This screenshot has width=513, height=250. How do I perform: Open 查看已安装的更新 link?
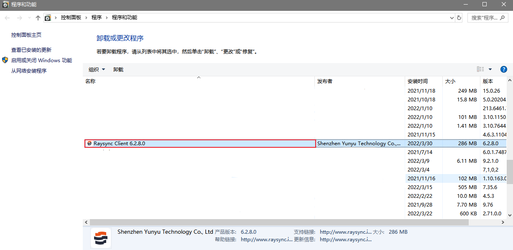(31, 50)
